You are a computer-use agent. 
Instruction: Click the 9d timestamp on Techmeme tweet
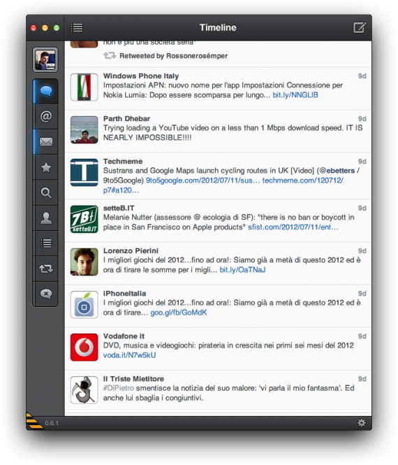pos(362,162)
